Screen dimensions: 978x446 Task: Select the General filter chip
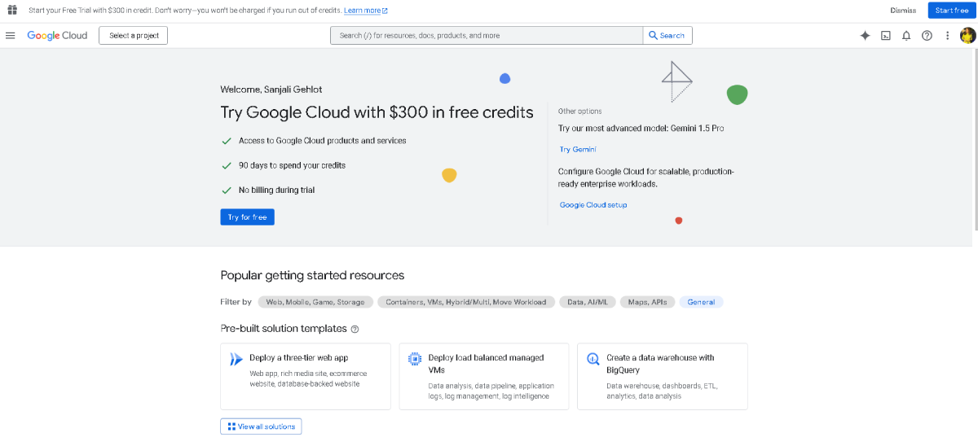pos(701,302)
